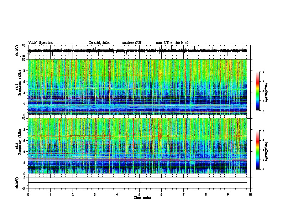This screenshot has height=218, width=282.
Task: Click the "Time (min)" axis label
Action: [x=142, y=198]
